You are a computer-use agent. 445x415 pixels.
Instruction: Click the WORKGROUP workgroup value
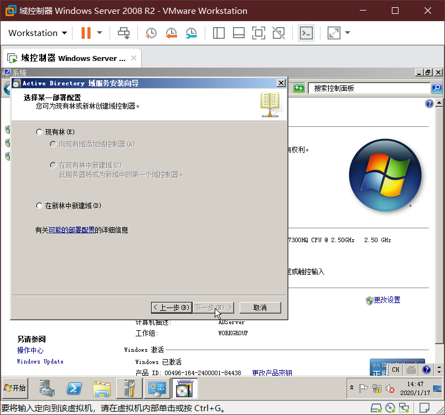233,333
